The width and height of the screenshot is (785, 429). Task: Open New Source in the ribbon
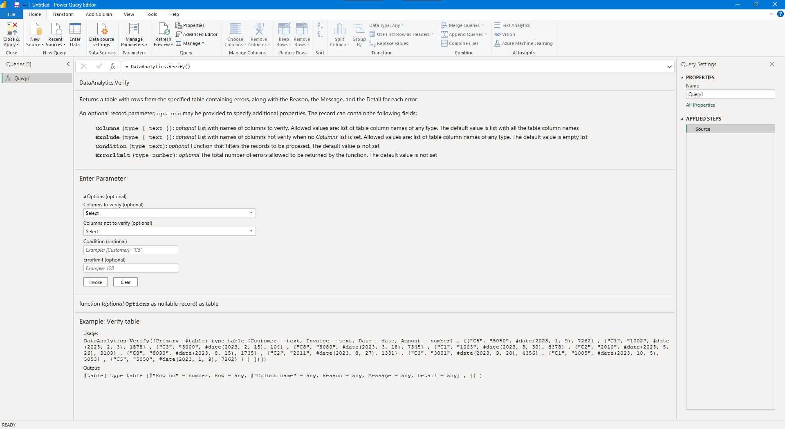point(36,35)
